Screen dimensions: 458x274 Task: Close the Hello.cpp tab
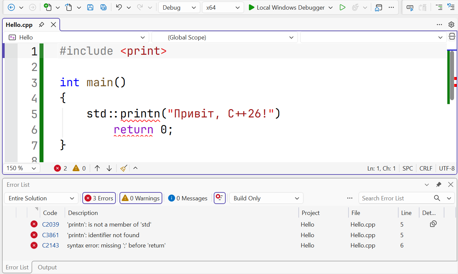tap(53, 25)
